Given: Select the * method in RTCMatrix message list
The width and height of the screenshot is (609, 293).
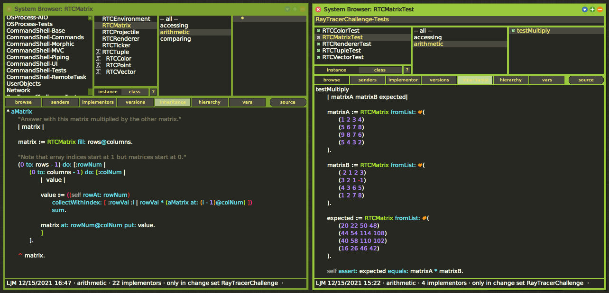Looking at the screenshot, I should pos(269,19).
